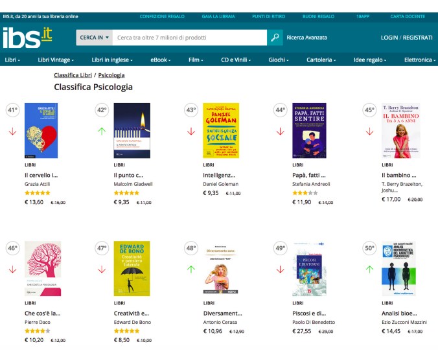Click the green up arrow under rank 50
Image resolution: width=438 pixels, height=355 pixels.
click(x=369, y=269)
